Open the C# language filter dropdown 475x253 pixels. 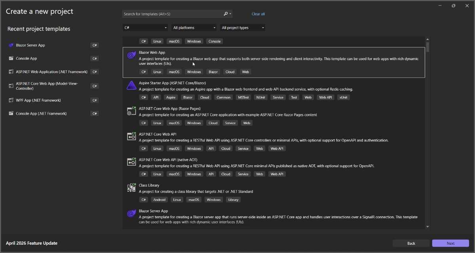pos(145,28)
